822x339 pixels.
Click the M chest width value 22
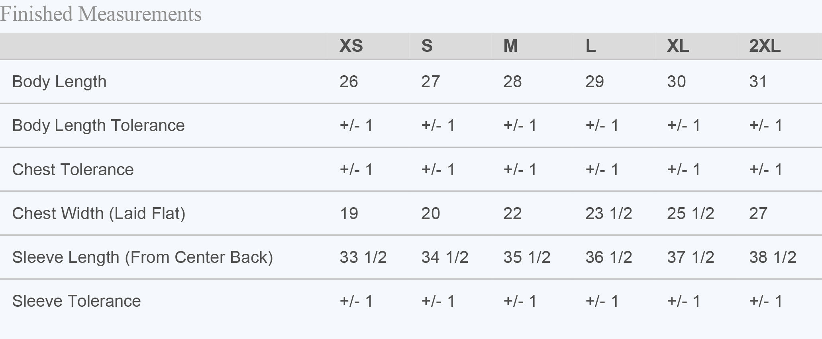(x=512, y=214)
